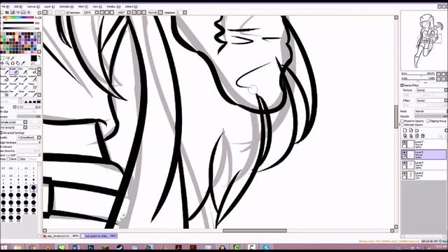Adjust the layer Opacity slider
Viewport: 448px width, 252px height.
coord(430,116)
